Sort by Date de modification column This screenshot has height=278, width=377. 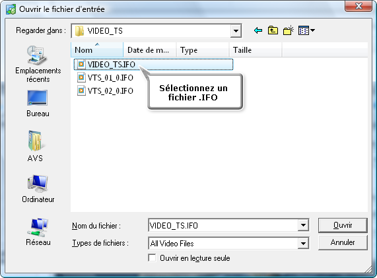coord(150,50)
